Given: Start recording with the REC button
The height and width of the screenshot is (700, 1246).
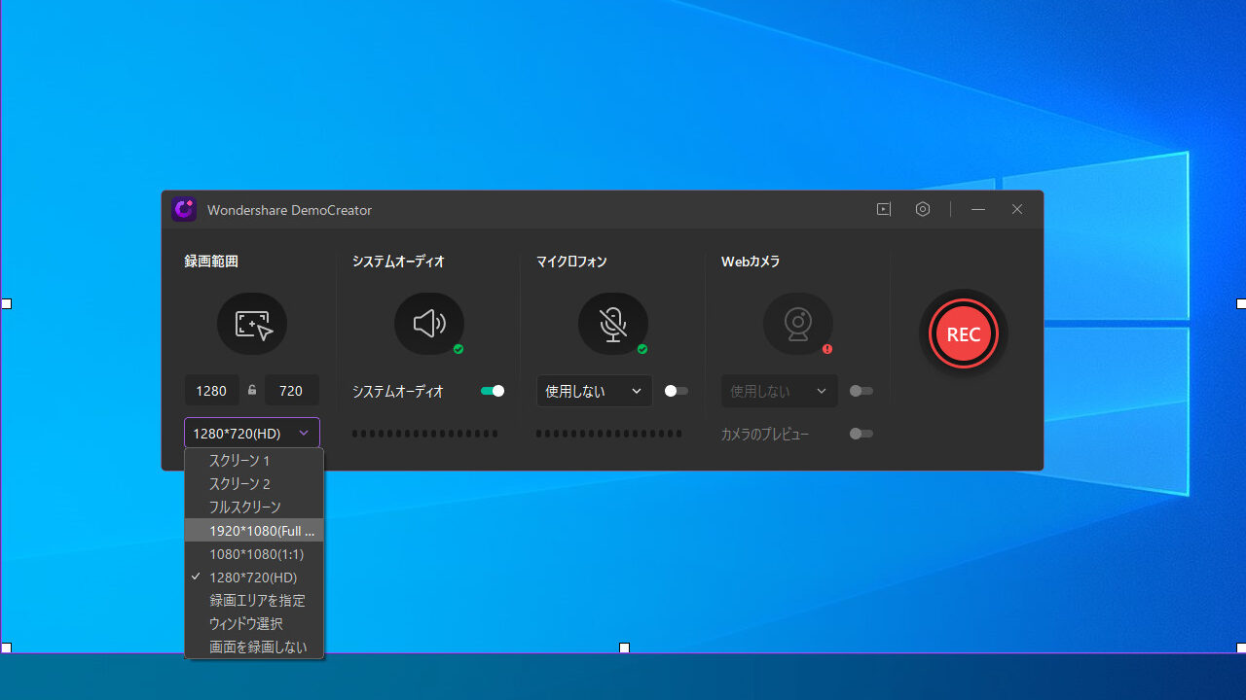Looking at the screenshot, I should pos(964,333).
